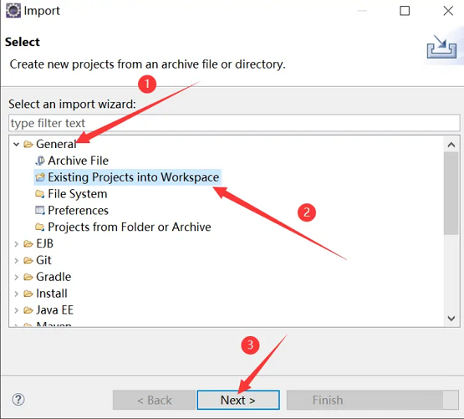The image size is (464, 419).
Task: Select Archive File wizard
Action: tap(78, 161)
